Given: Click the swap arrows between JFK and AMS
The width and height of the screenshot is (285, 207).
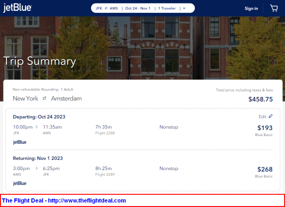Looking at the screenshot, I should 106,9.
